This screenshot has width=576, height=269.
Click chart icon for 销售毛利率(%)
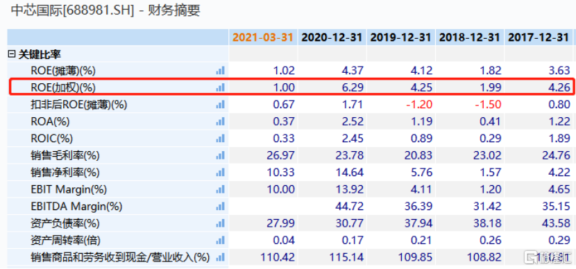220,155
